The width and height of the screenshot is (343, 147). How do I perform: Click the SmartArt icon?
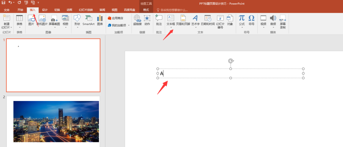click(89, 20)
